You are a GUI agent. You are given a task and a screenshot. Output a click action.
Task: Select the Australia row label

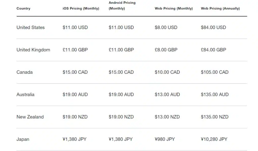coord(25,95)
